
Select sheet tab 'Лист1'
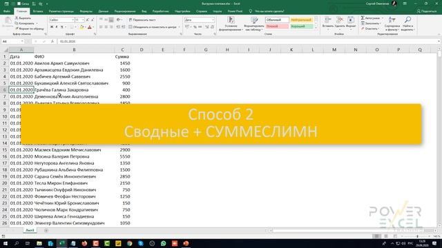(x=30, y=230)
